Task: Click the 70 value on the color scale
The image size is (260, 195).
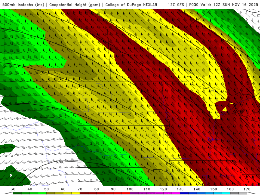Action: pyautogui.click(x=80, y=189)
